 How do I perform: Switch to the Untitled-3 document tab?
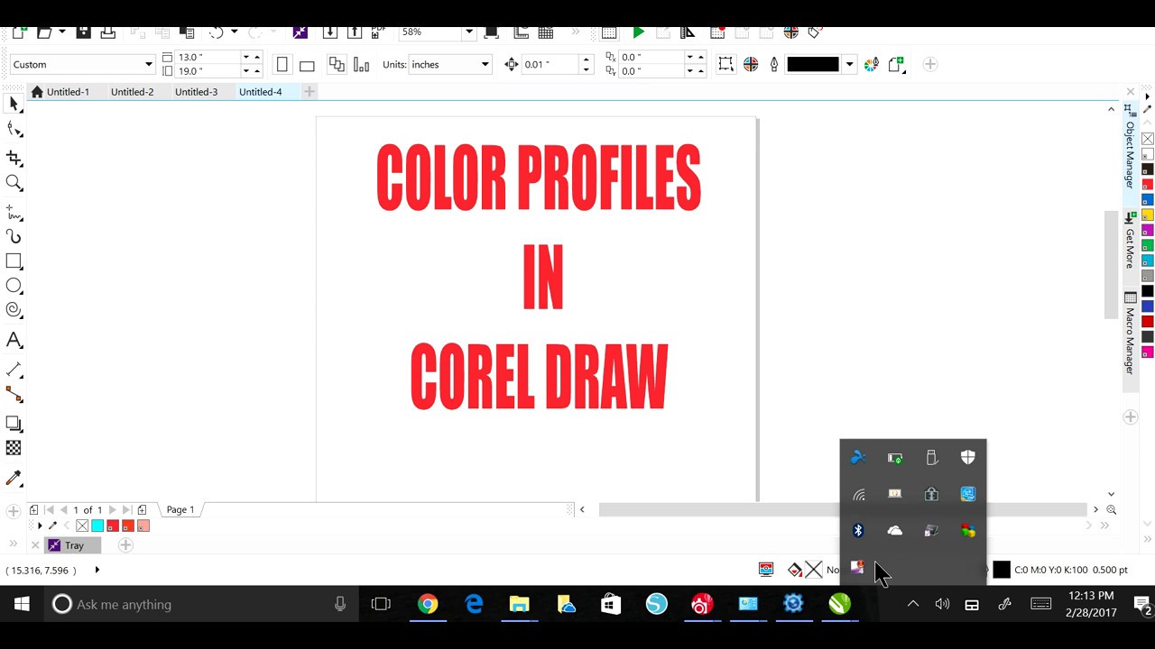[x=196, y=92]
